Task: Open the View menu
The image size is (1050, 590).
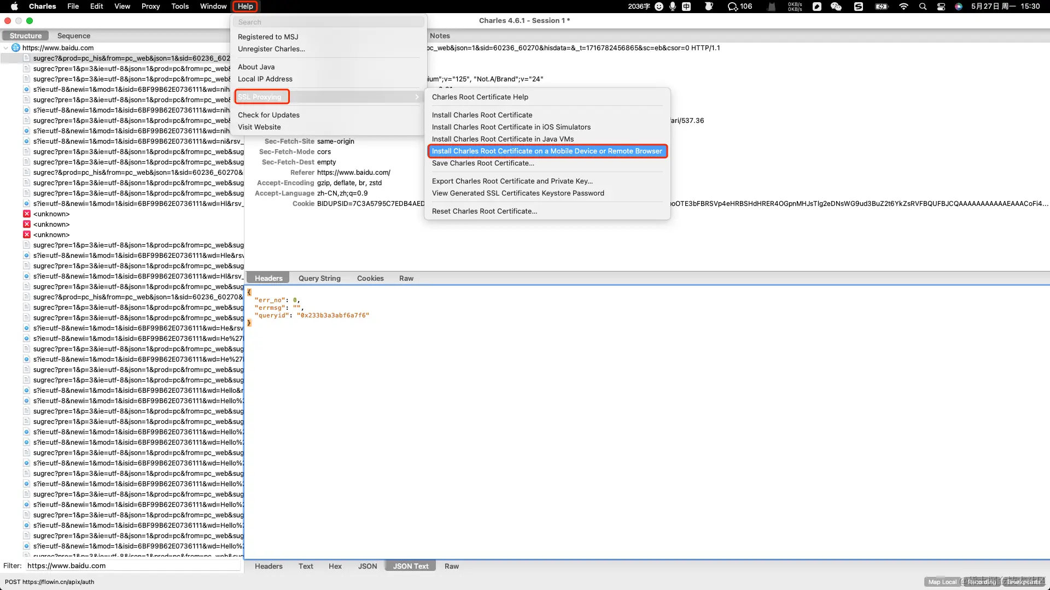Action: (122, 7)
